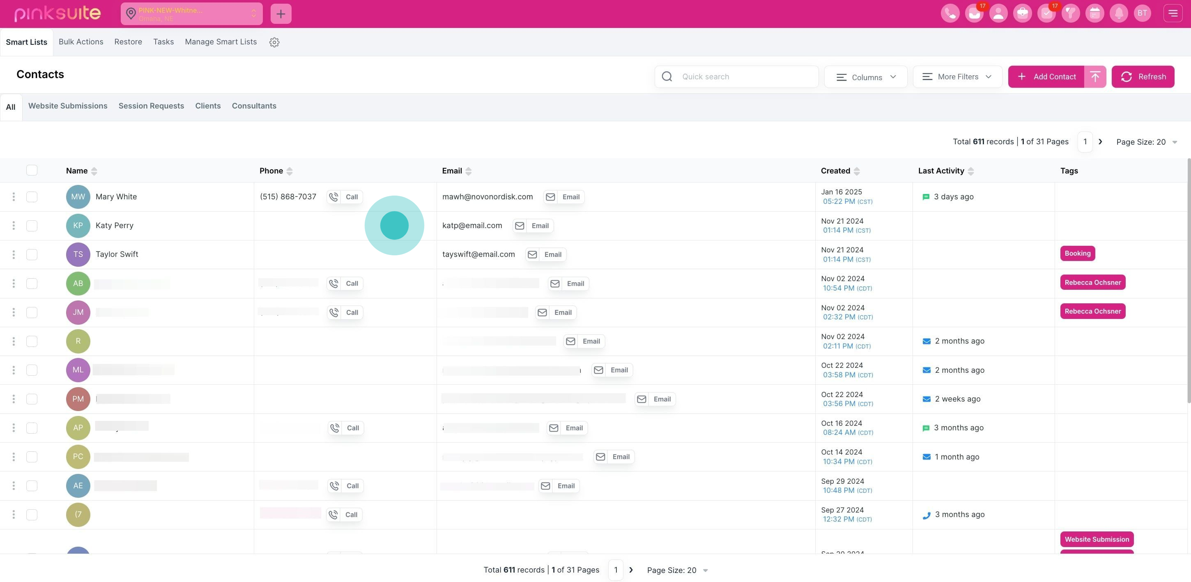1191x582 pixels.
Task: Click the Quick search field
Action: click(x=744, y=77)
